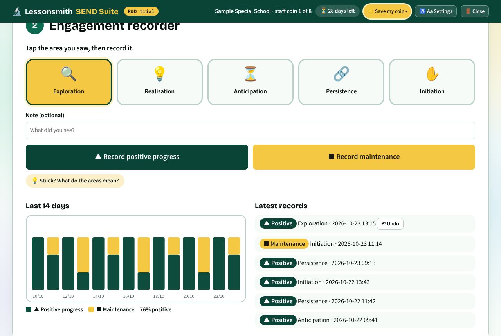This screenshot has height=336, width=501.
Task: Open the 'Stuck? What do the areas mean?' help
Action: pyautogui.click(x=75, y=181)
